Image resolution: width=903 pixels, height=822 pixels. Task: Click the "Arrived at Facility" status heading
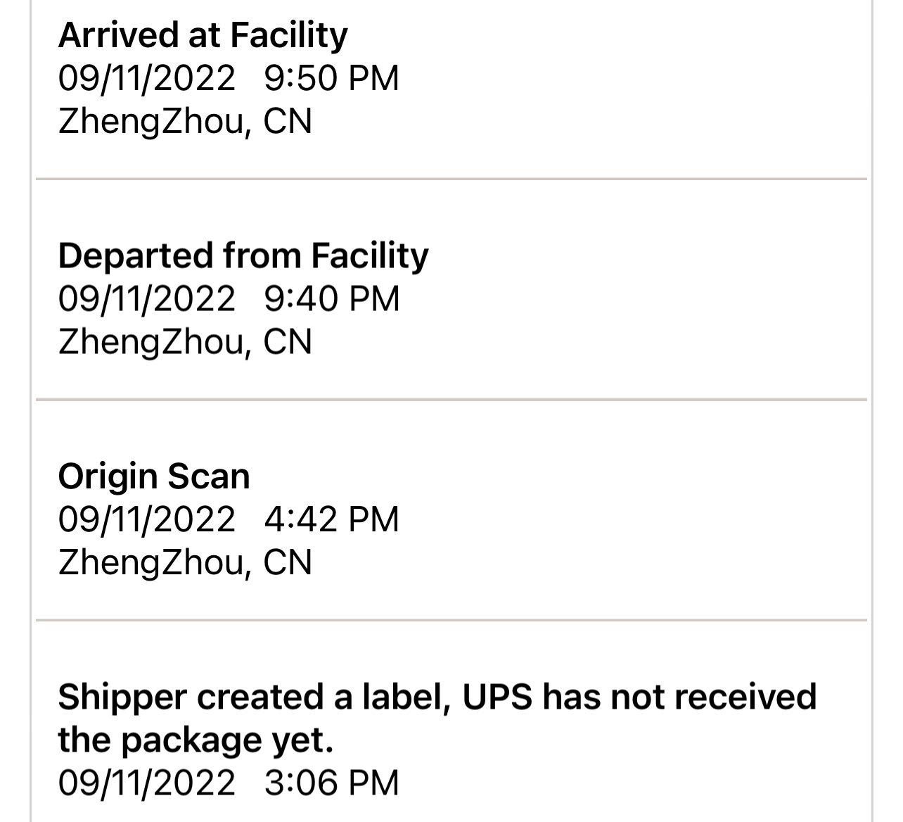click(x=203, y=34)
